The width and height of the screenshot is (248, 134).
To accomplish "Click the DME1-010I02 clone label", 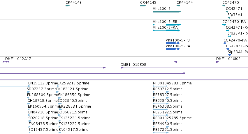I will pos(228,59).
